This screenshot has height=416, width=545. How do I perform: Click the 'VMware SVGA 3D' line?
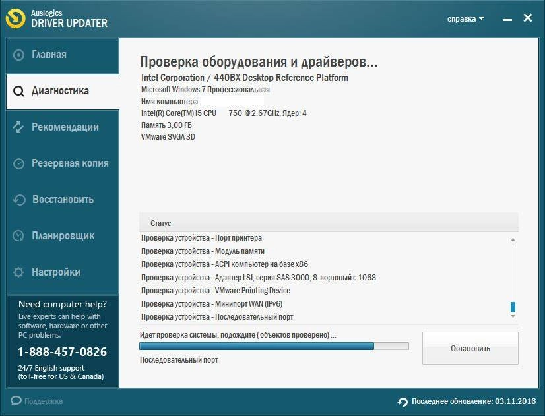click(168, 137)
